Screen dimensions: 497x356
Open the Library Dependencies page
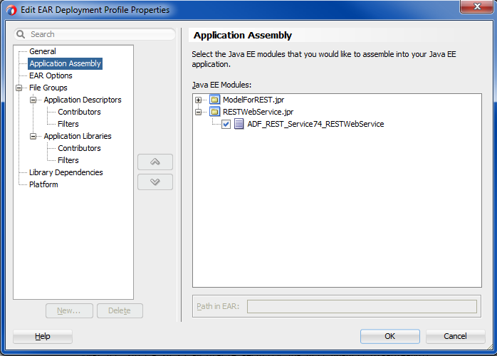pos(66,172)
